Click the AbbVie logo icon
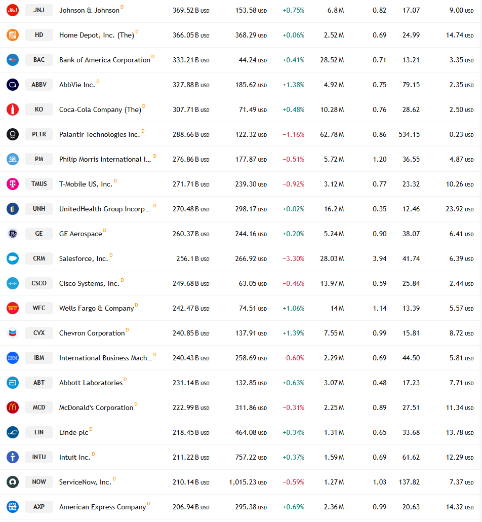 13,85
